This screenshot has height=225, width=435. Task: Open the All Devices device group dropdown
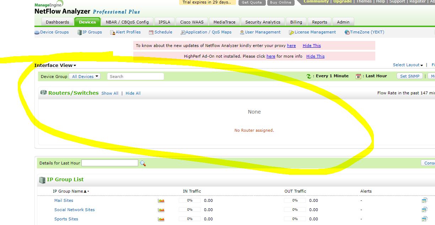coord(85,77)
